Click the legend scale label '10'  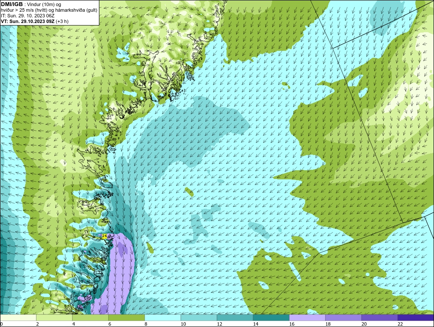tap(183, 324)
